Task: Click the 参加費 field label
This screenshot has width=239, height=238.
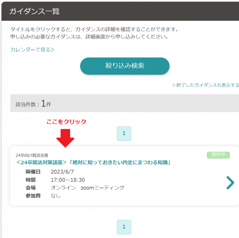Action: click(x=33, y=196)
